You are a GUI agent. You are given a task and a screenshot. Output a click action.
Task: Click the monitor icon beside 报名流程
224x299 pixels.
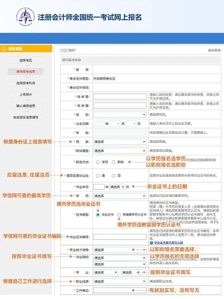tap(3, 49)
